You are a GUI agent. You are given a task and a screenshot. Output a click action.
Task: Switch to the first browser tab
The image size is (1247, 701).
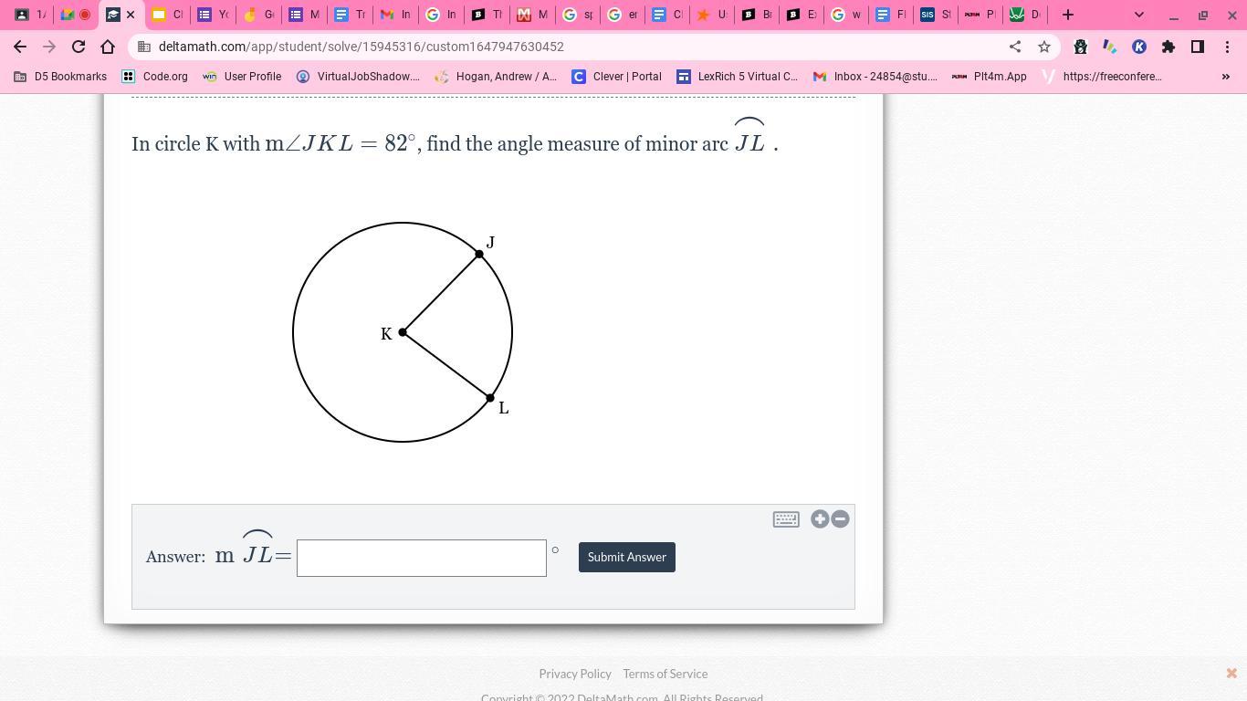click(x=30, y=15)
